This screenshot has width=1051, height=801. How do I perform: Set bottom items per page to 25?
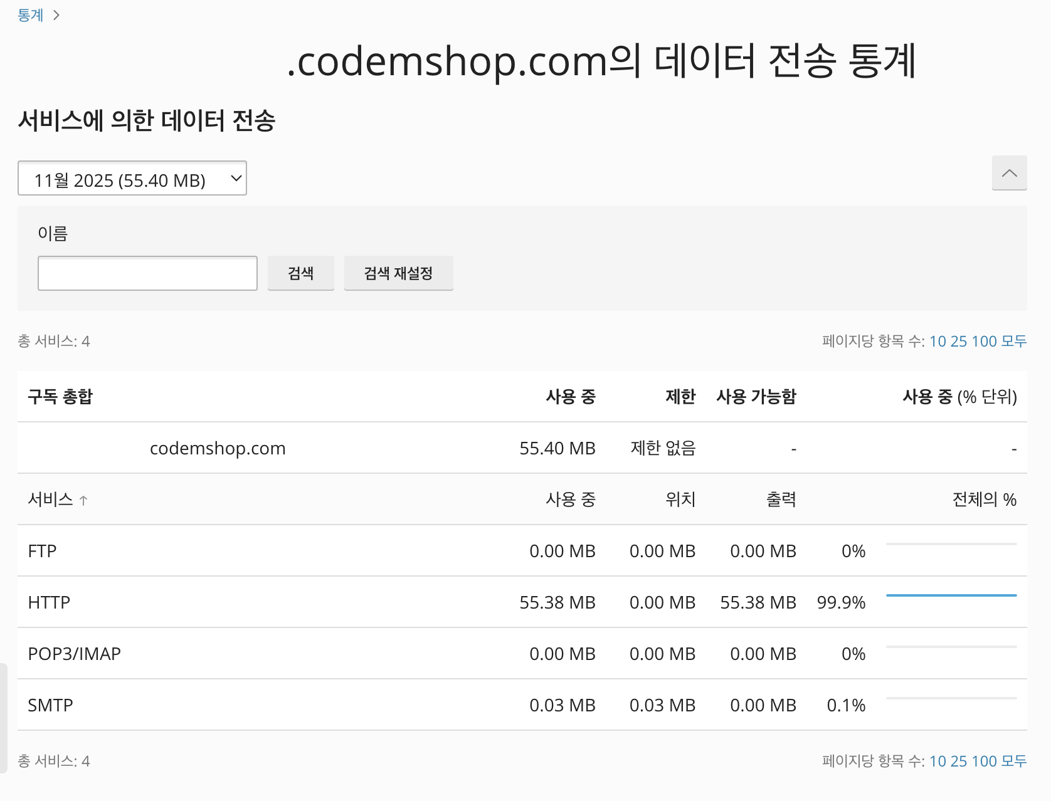point(958,761)
